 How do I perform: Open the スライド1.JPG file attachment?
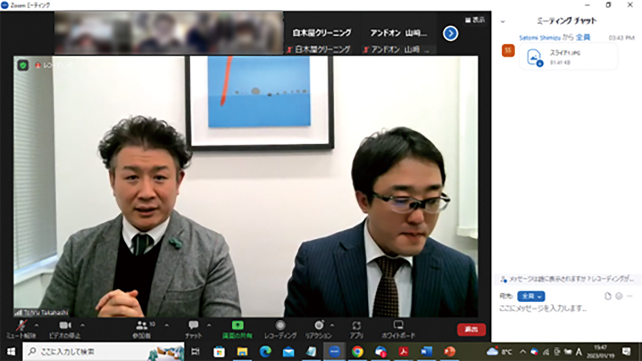tap(568, 57)
